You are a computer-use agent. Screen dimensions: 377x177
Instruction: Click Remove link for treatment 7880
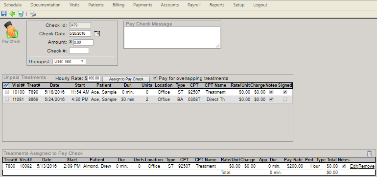pos(366,166)
